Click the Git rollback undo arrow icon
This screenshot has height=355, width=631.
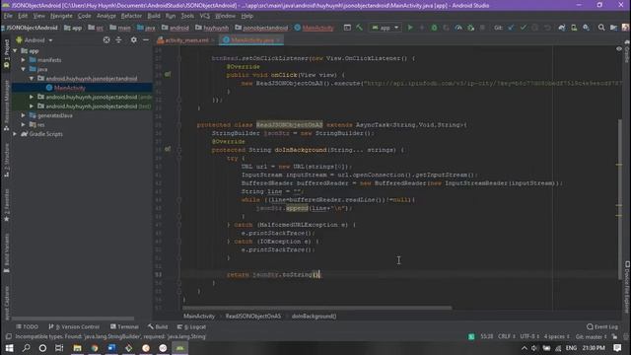point(547,28)
